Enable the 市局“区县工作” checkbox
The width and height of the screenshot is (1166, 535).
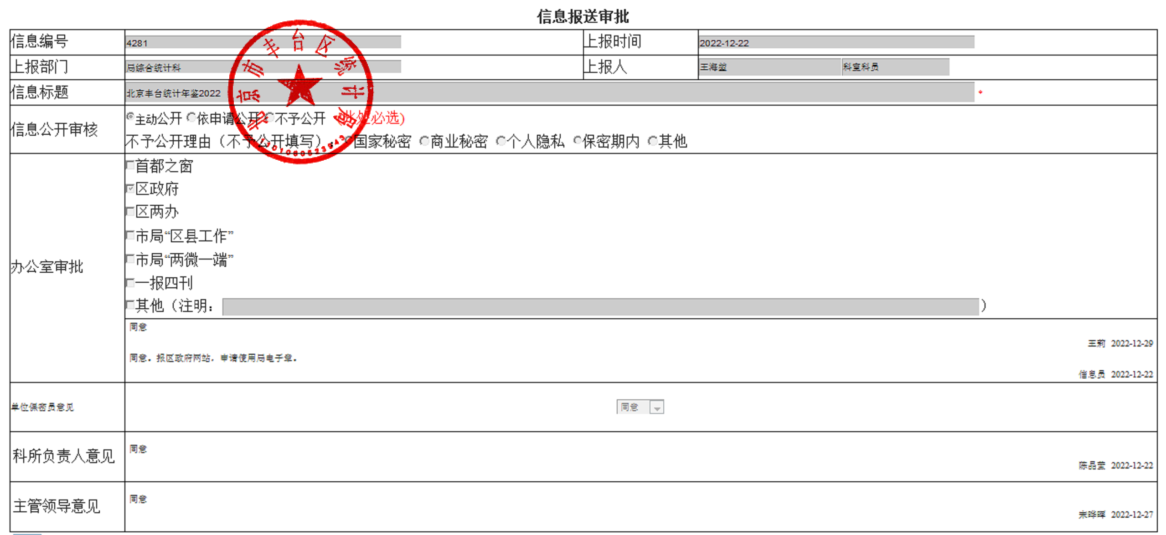coord(130,235)
